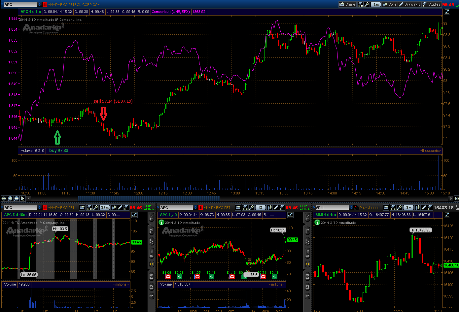Image resolution: width=459 pixels, height=312 pixels.
Task: Click the zoom in magnifier icon
Action: [10, 198]
